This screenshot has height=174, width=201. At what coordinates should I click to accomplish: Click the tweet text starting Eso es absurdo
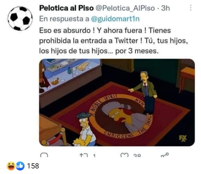point(113,41)
